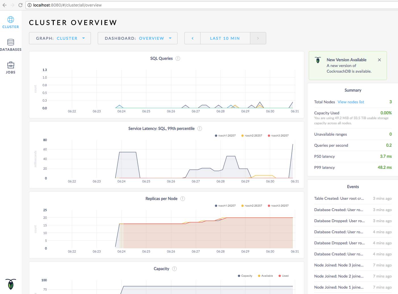
Task: Click the P50 latency value 3.7 ms
Action: pyautogui.click(x=386, y=156)
